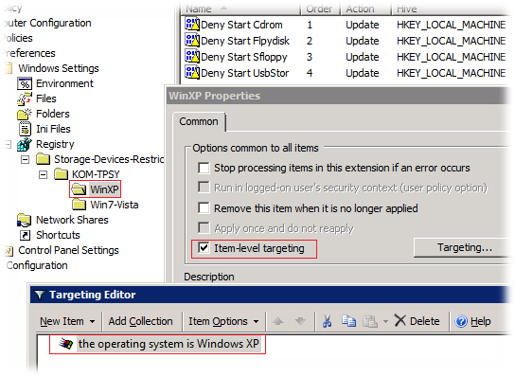Collapse the KOM-TPSY folder node

pyautogui.click(x=43, y=174)
